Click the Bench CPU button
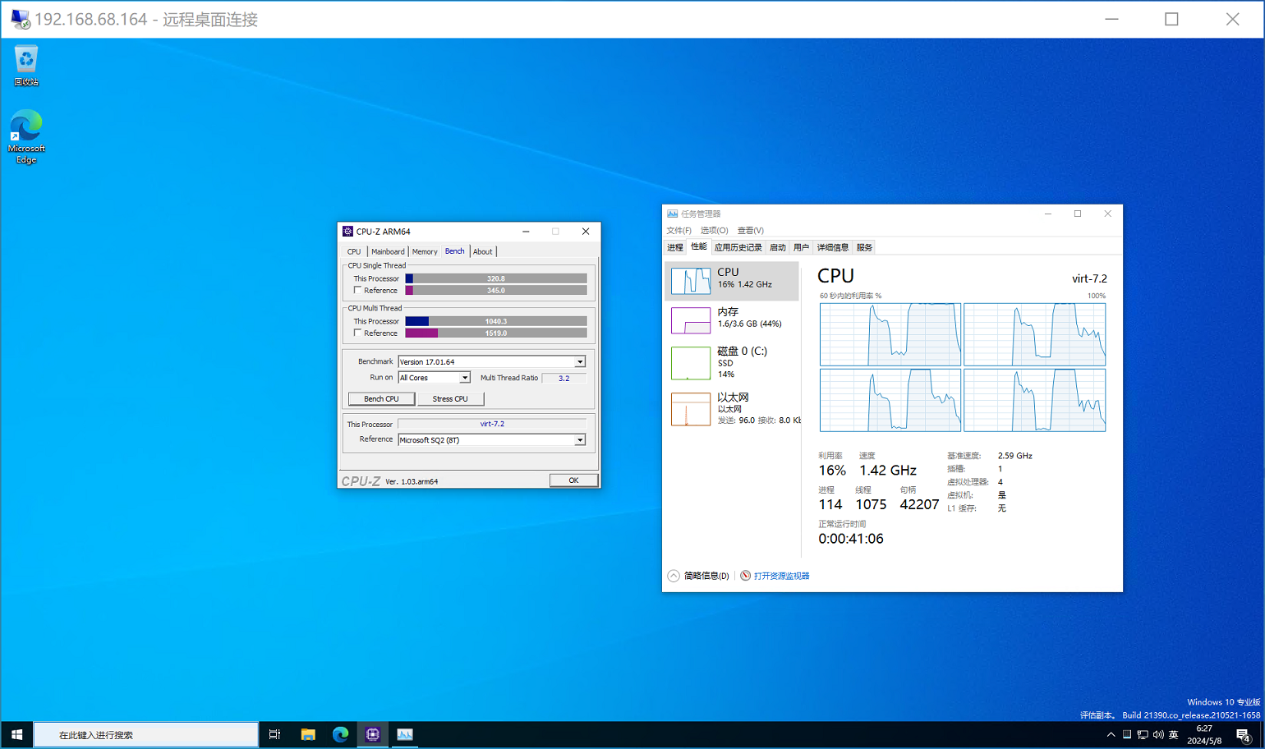Screen dimensions: 1265x749 pos(381,397)
